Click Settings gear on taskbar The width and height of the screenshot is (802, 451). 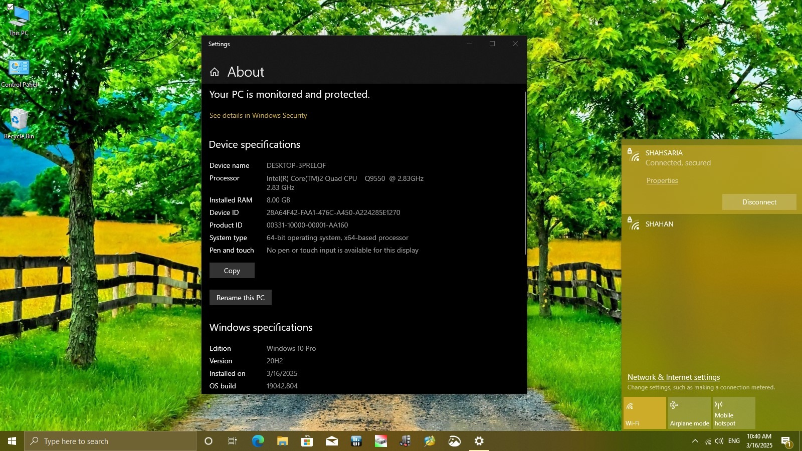pyautogui.click(x=479, y=441)
